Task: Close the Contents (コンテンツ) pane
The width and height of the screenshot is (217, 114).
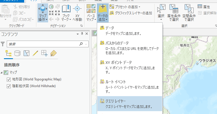Action: [x=87, y=34]
